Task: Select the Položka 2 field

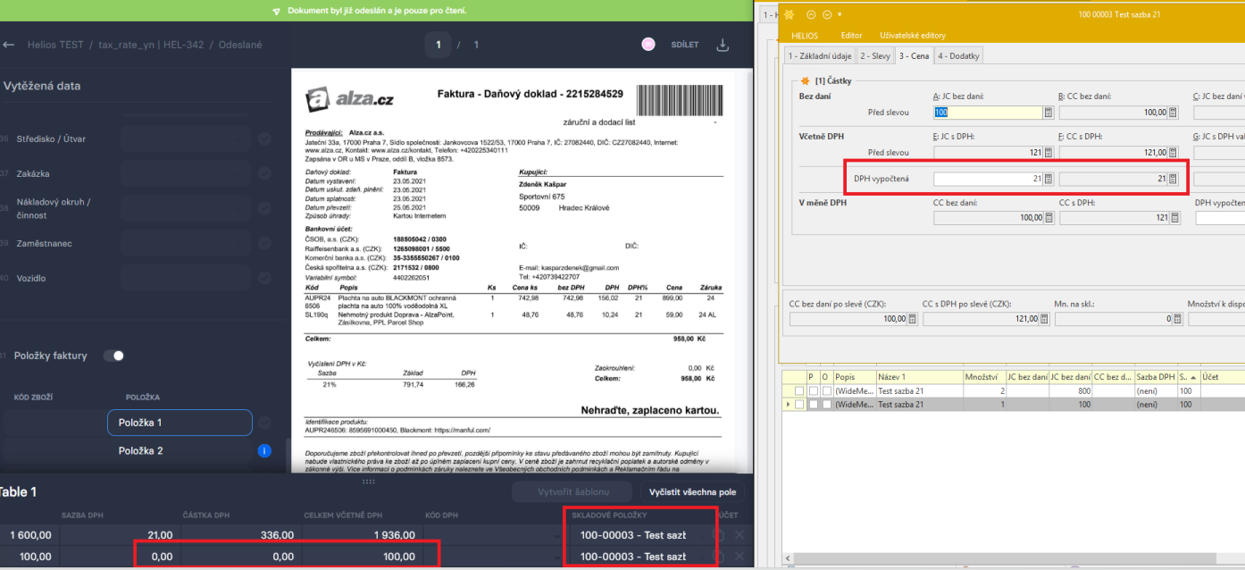Action: tap(180, 451)
